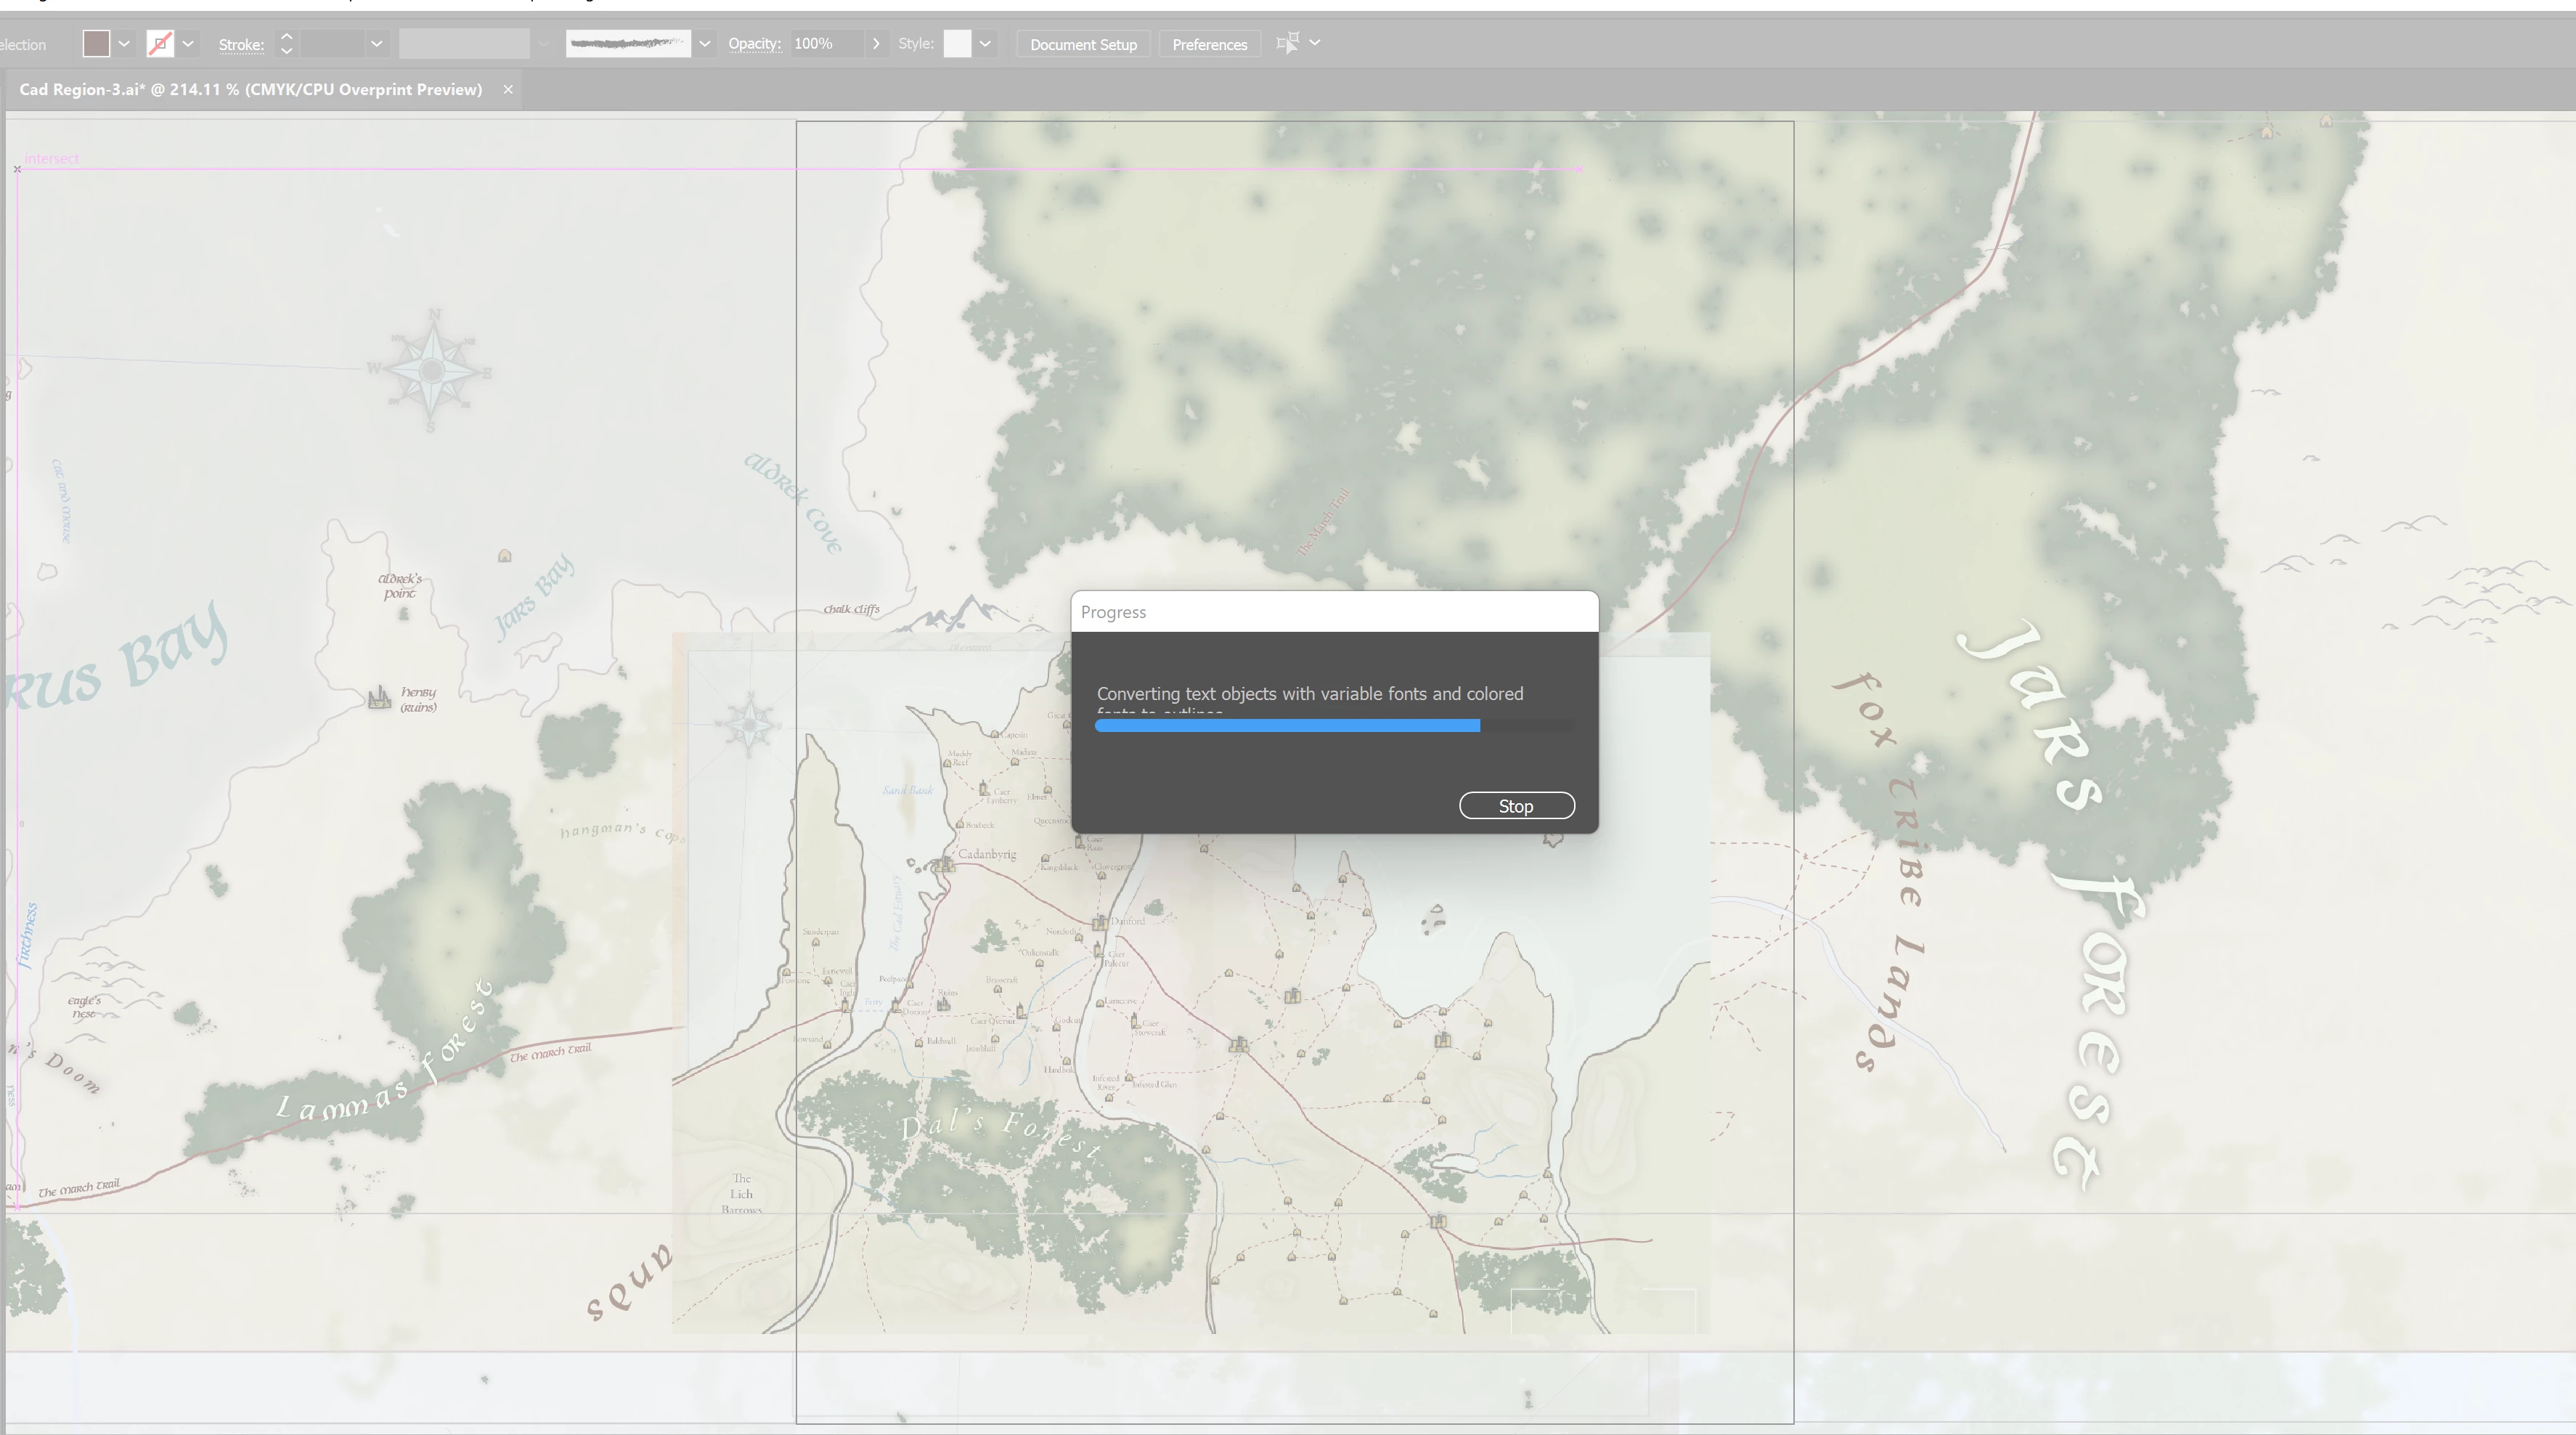
Task: Open the Fill color dropdown arrow
Action: [124, 44]
